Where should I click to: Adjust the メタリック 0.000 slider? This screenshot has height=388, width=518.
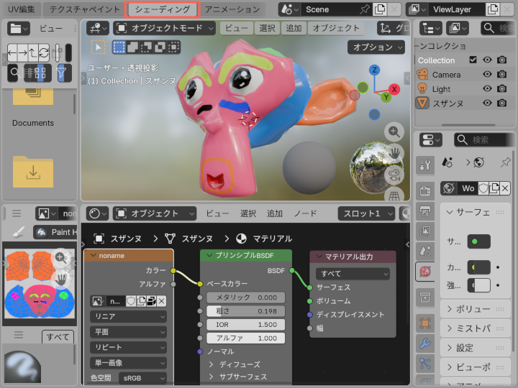tap(245, 297)
